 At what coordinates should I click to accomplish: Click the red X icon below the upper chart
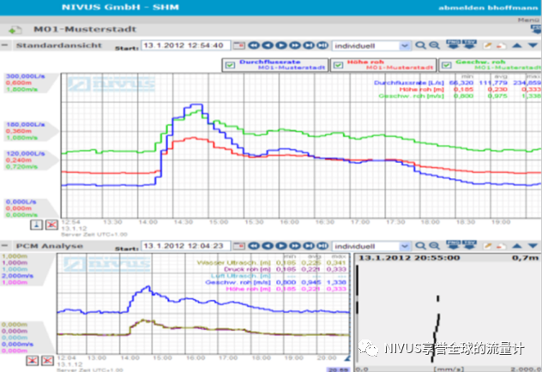pos(51,224)
